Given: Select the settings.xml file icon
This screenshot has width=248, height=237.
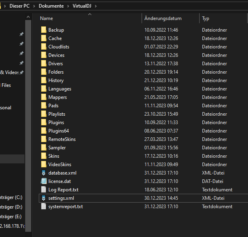Looking at the screenshot, I should [44, 198].
